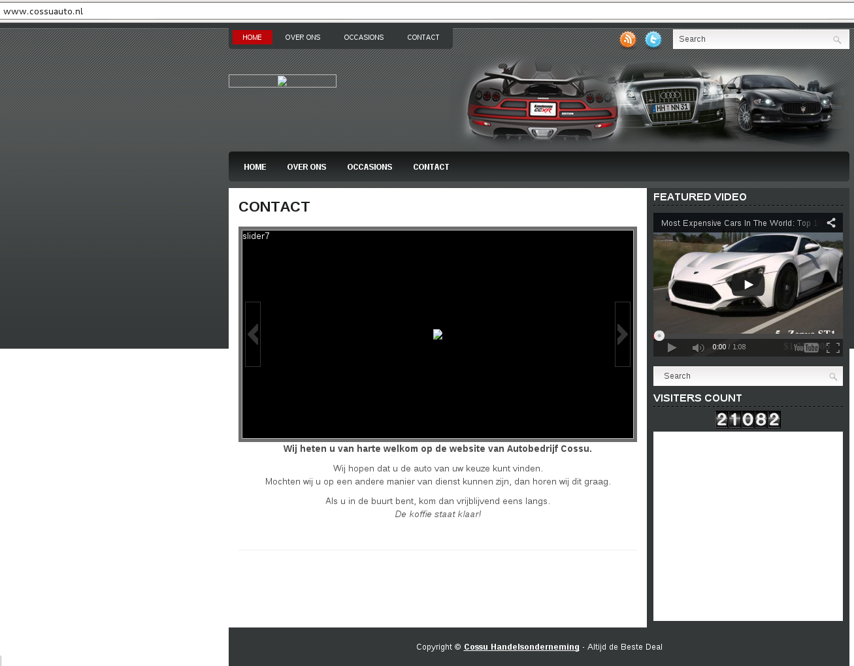Focus the top header Search field
This screenshot has height=666, width=854.
751,39
